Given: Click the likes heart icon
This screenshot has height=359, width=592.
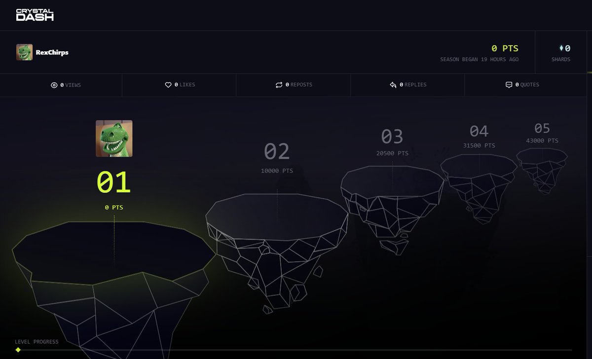Looking at the screenshot, I should (168, 84).
